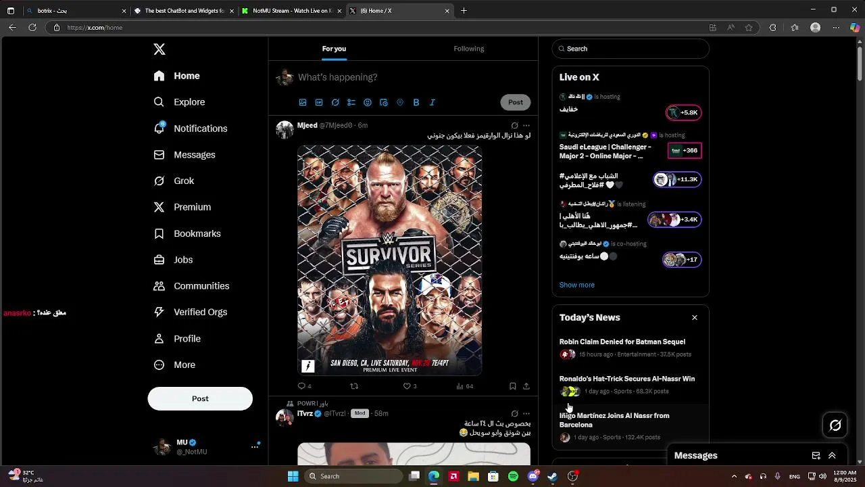Open the floating Grok button
Image resolution: width=865 pixels, height=487 pixels.
pyautogui.click(x=835, y=425)
